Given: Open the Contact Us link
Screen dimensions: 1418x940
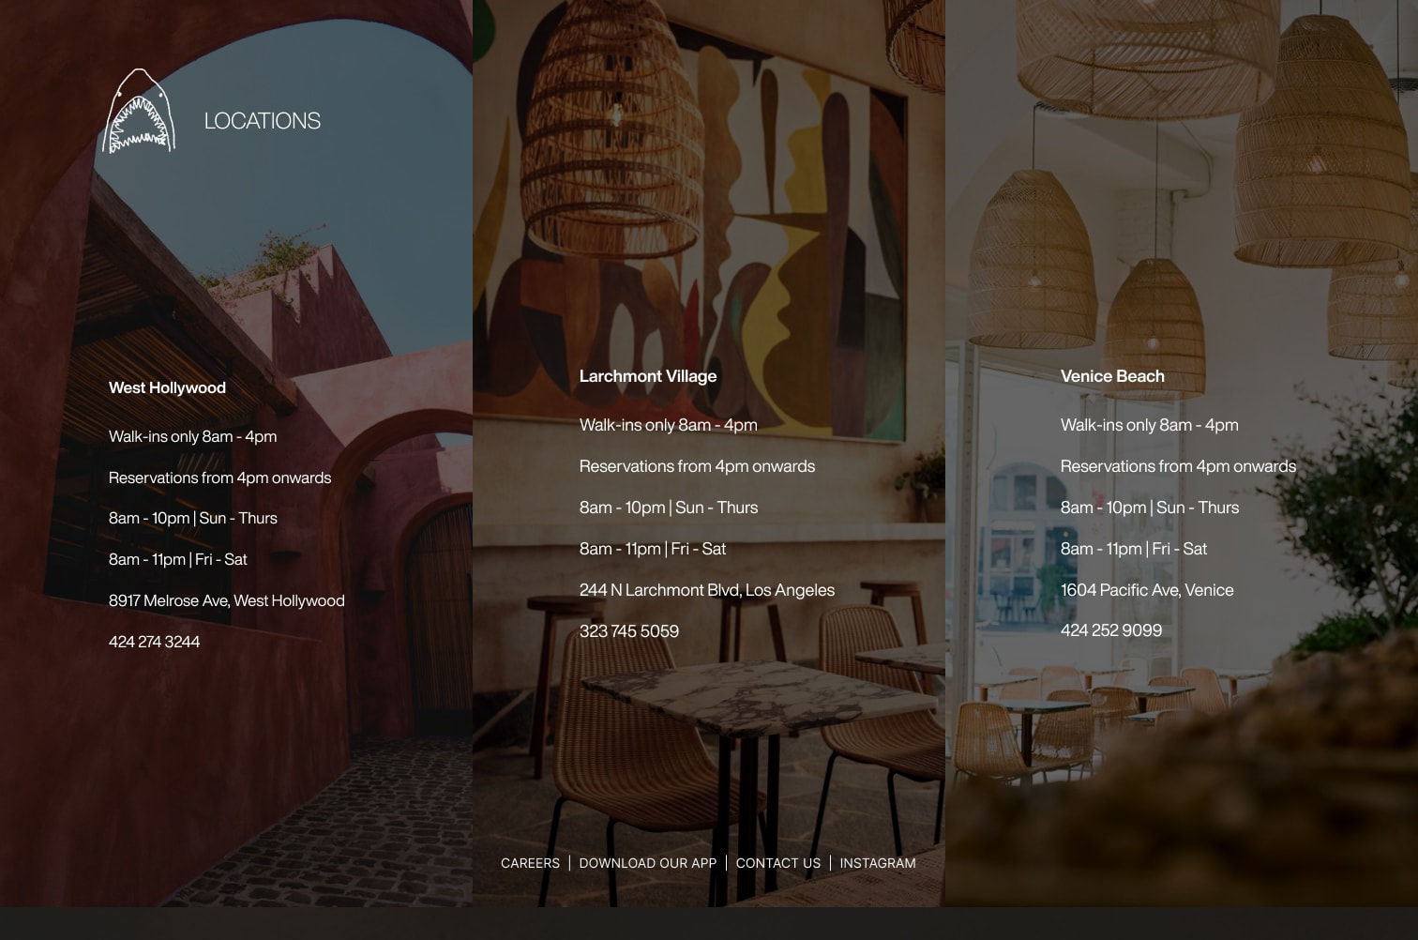Looking at the screenshot, I should pyautogui.click(x=778, y=863).
